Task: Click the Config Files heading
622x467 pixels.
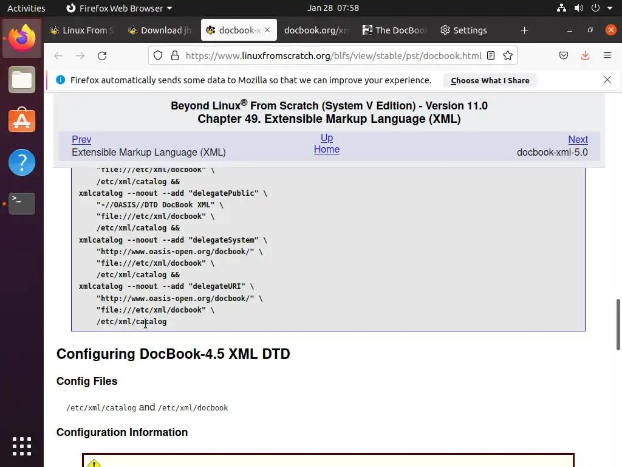Action: pyautogui.click(x=87, y=381)
